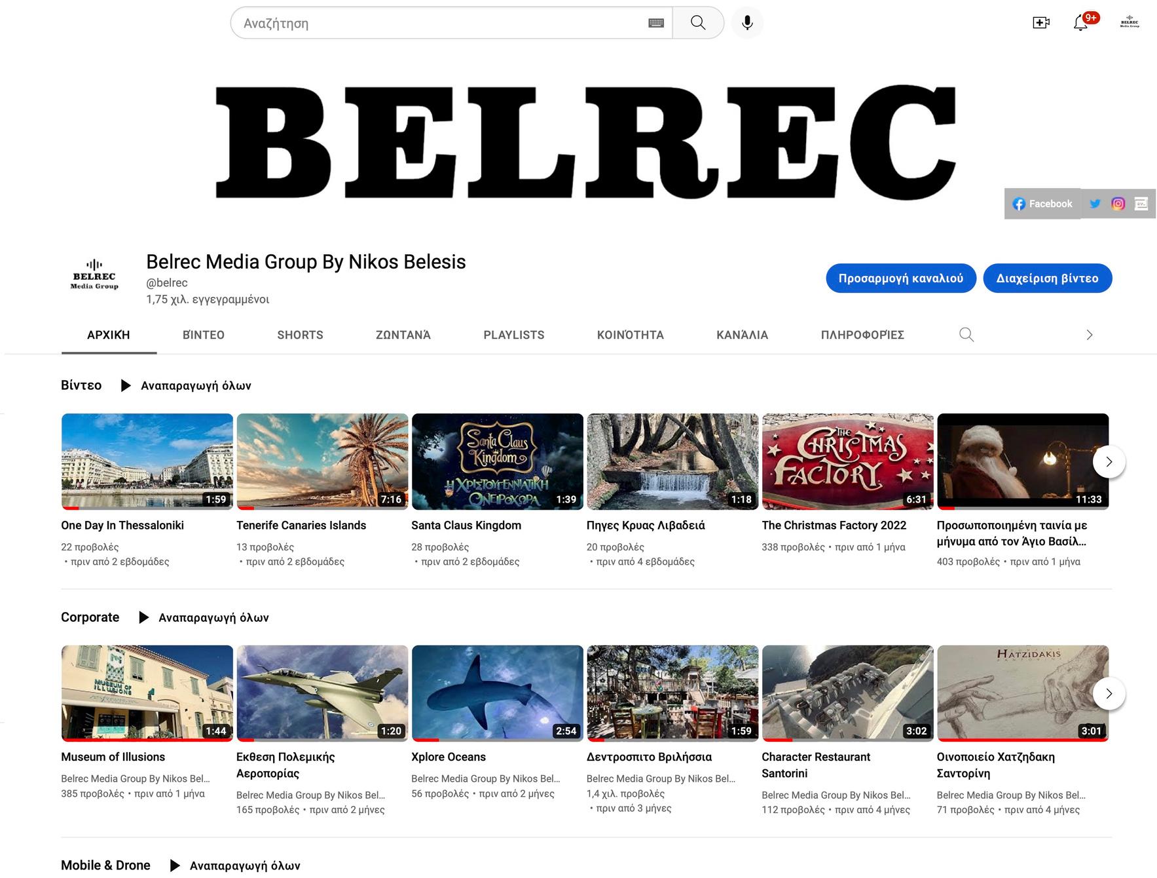Image resolution: width=1157 pixels, height=878 pixels.
Task: Open the Hatzidakis winery sketch thumbnail
Action: (1023, 693)
